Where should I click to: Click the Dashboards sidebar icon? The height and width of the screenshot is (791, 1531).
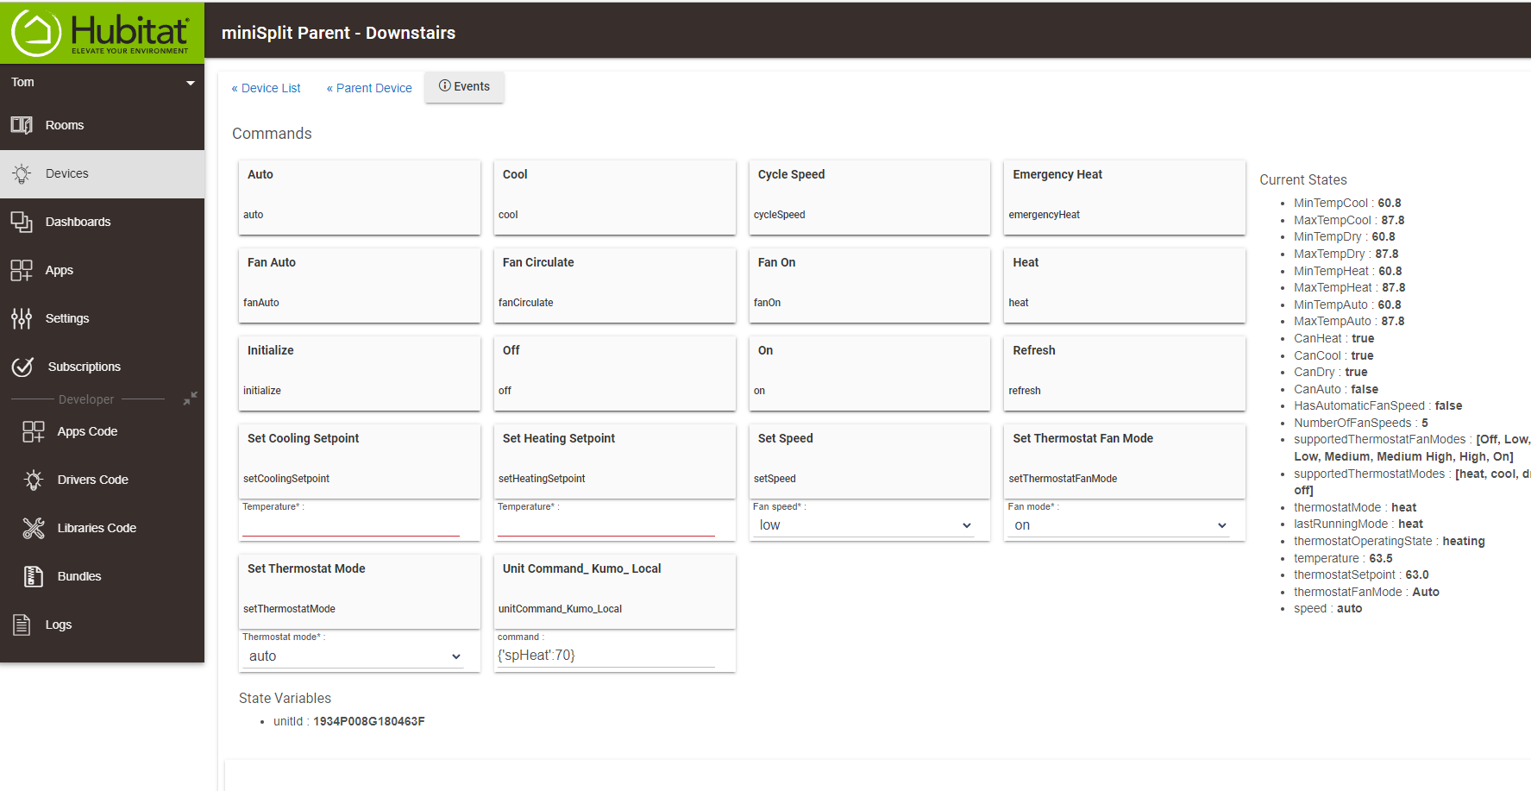(22, 222)
